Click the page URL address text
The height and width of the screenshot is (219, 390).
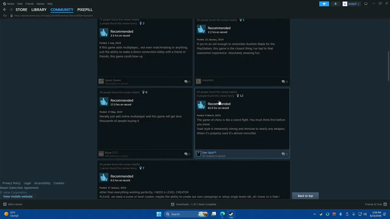pyautogui.click(x=54, y=16)
